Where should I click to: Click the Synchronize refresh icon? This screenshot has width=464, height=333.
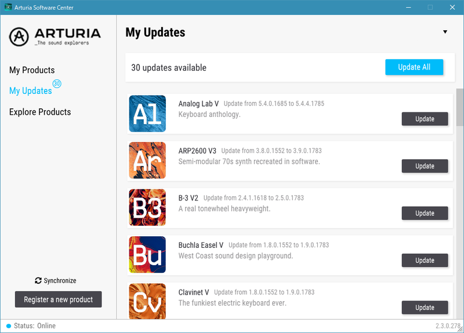point(38,280)
